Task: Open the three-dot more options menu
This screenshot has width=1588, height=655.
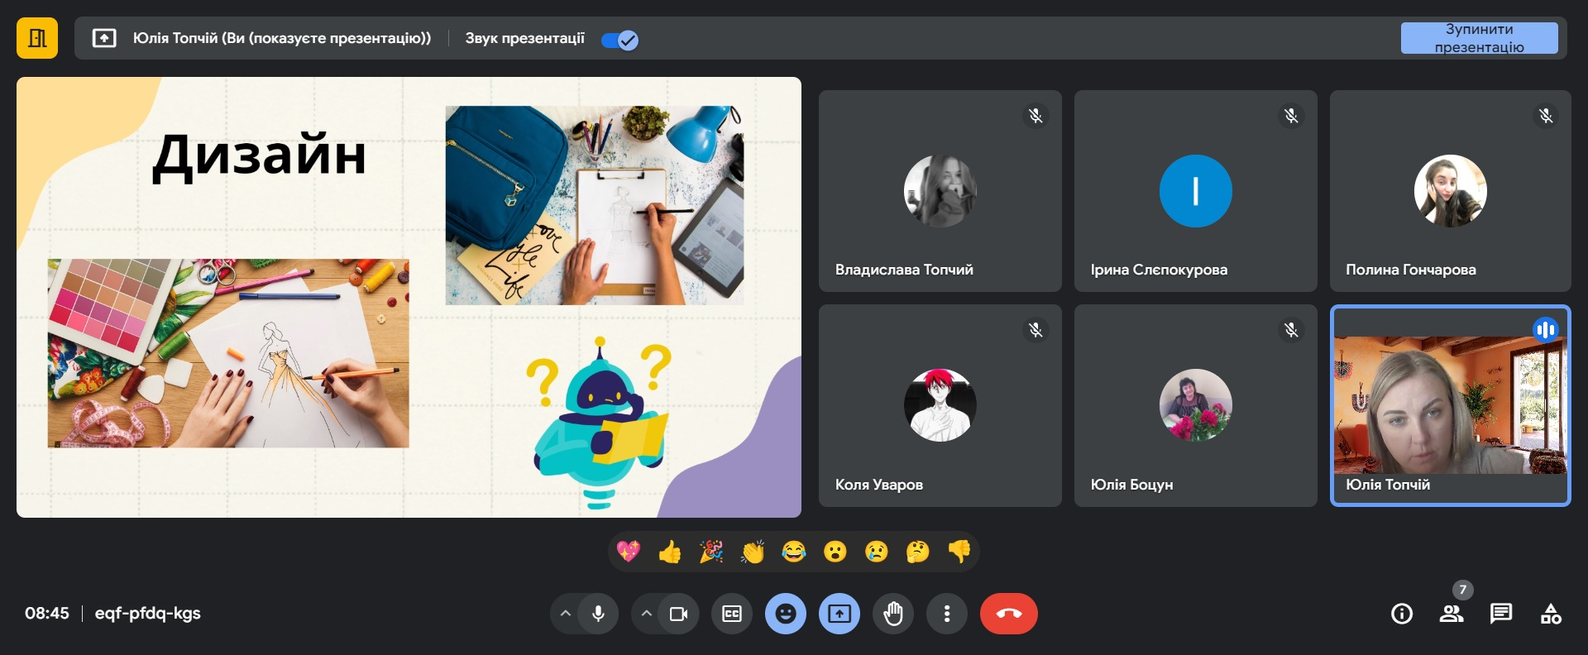Action: tap(947, 614)
